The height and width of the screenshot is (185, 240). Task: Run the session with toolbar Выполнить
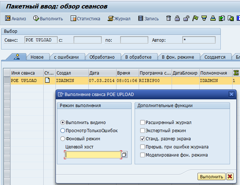(x=48, y=18)
